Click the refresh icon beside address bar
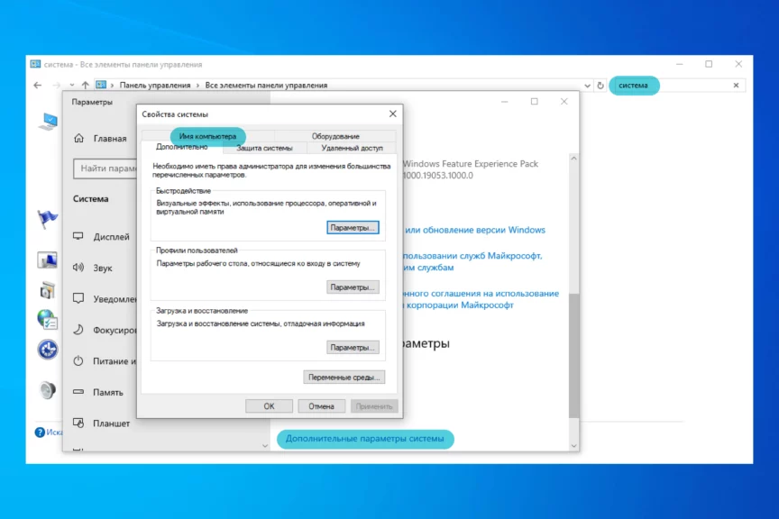Image resolution: width=779 pixels, height=519 pixels. tap(600, 86)
